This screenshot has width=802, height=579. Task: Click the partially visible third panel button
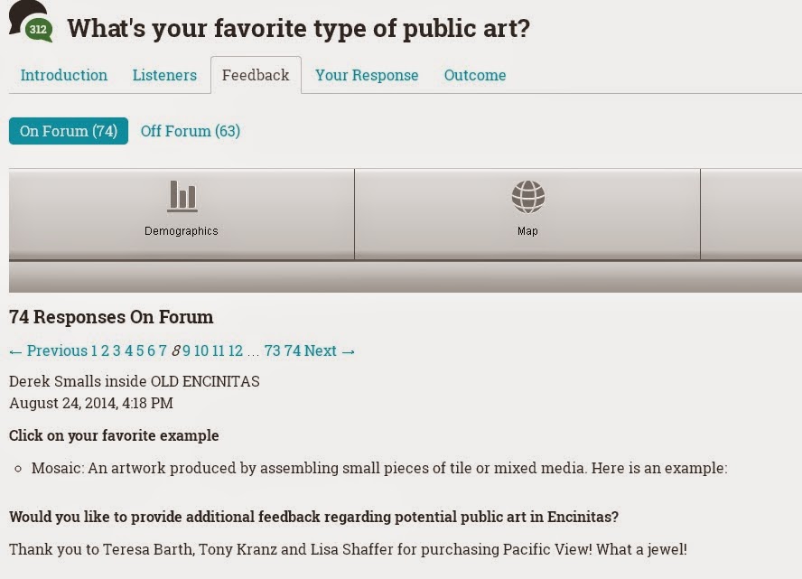pyautogui.click(x=751, y=213)
